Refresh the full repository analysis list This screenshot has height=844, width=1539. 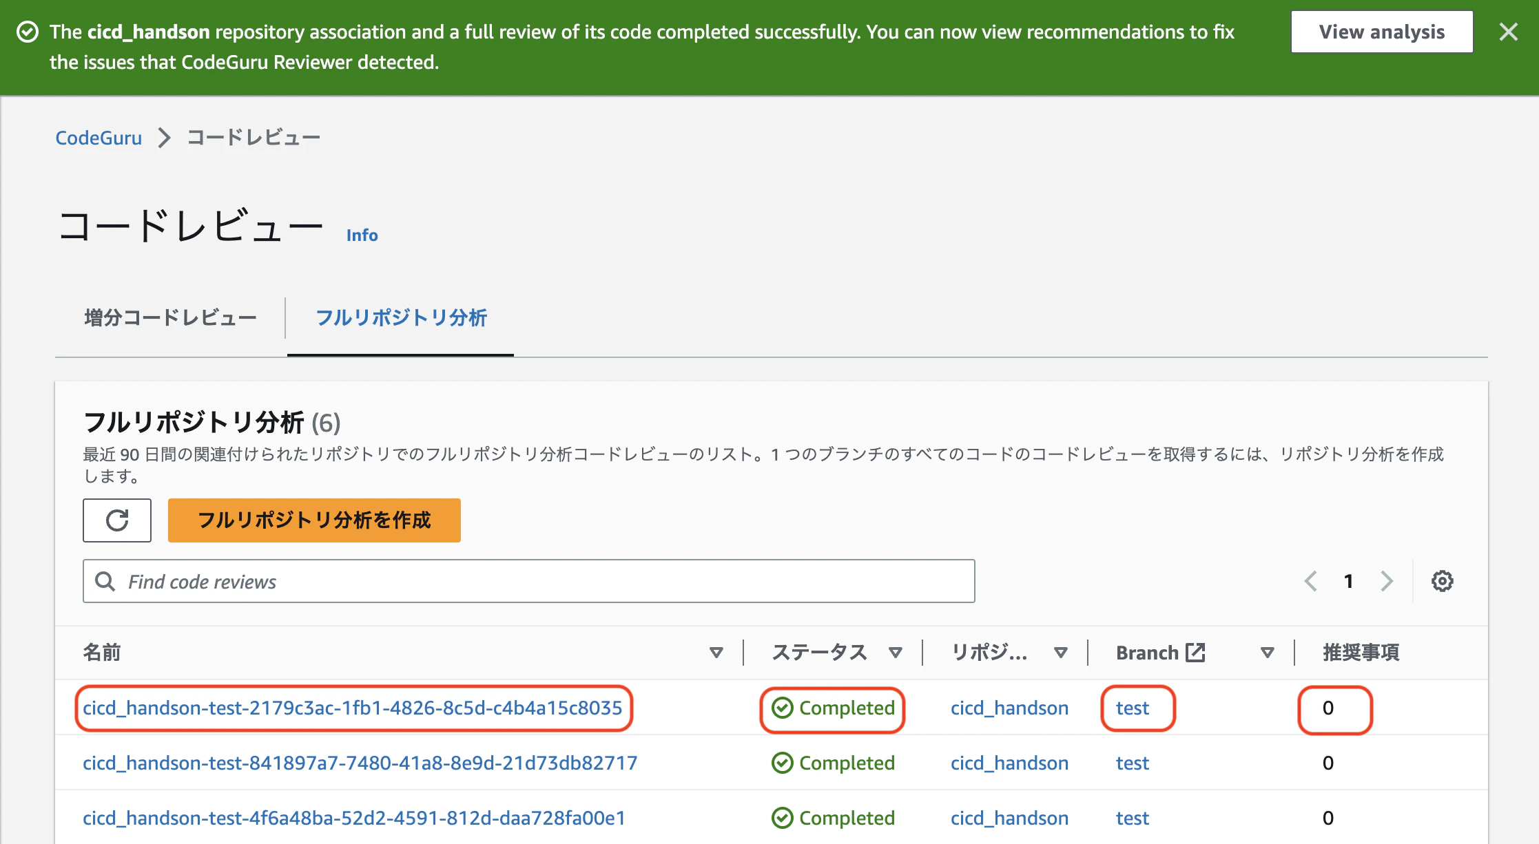pos(116,520)
